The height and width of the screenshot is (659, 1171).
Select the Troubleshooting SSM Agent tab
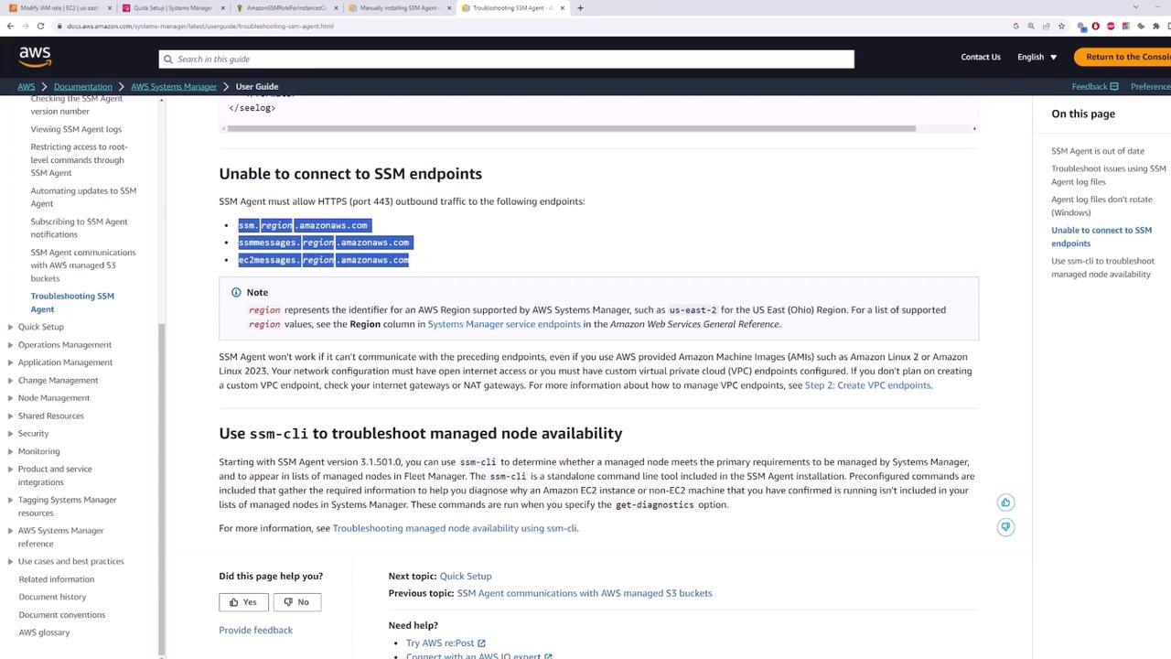coord(512,8)
